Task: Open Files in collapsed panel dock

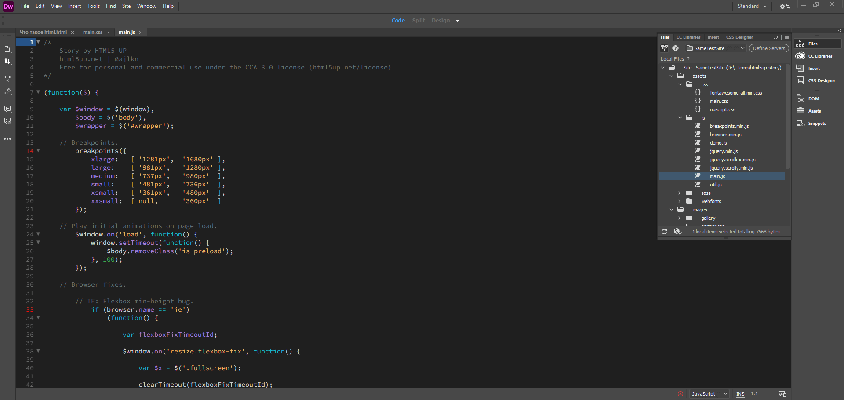Action: [x=818, y=44]
